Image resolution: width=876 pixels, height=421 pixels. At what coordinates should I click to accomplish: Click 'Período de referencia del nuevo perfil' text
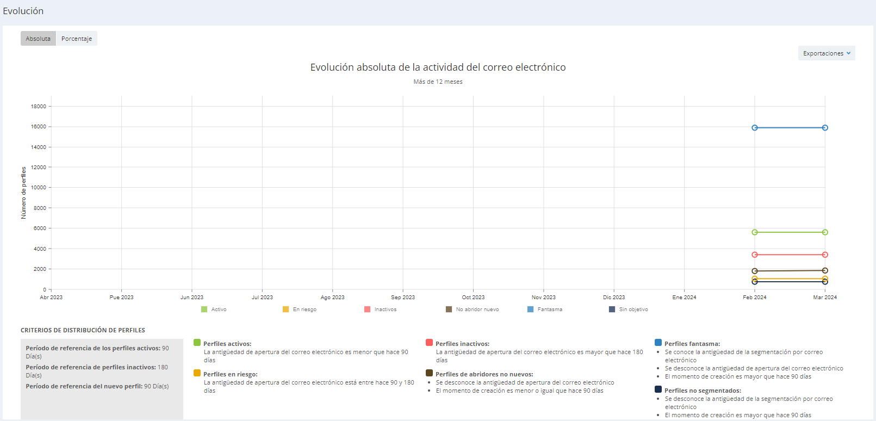coord(84,386)
